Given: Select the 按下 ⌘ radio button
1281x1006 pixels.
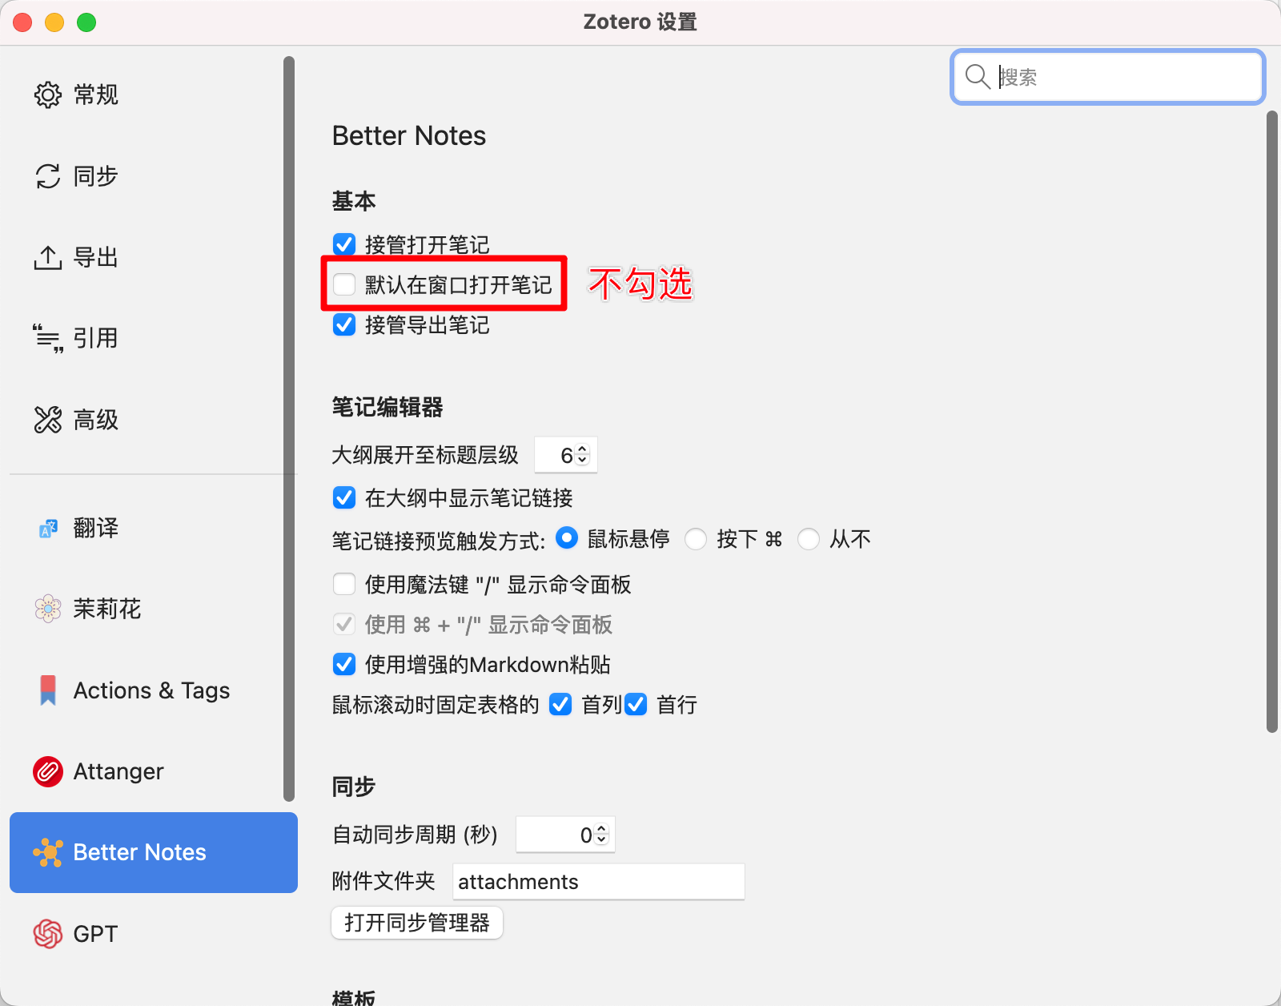Looking at the screenshot, I should (696, 539).
